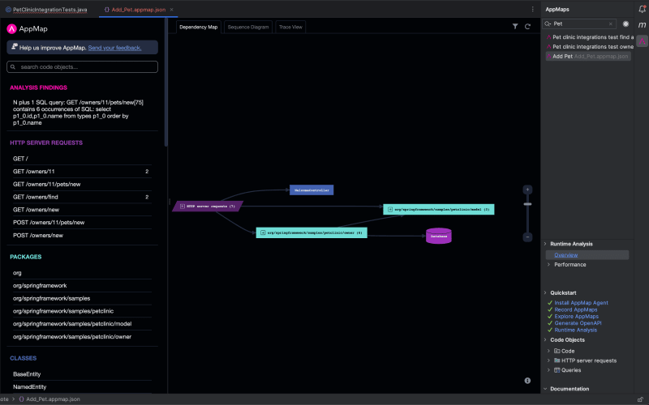Switch to PetClinicIntegrationTests.java tab
The width and height of the screenshot is (649, 405).
pos(46,10)
